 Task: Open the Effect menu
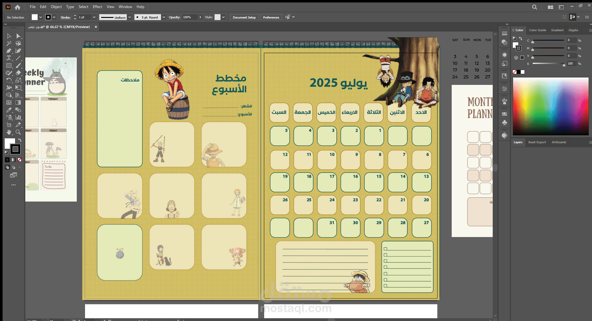[97, 7]
